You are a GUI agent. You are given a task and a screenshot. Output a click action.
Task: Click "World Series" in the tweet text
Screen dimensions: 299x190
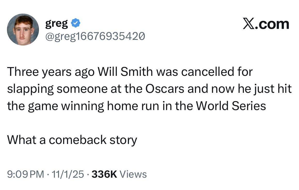231,106
